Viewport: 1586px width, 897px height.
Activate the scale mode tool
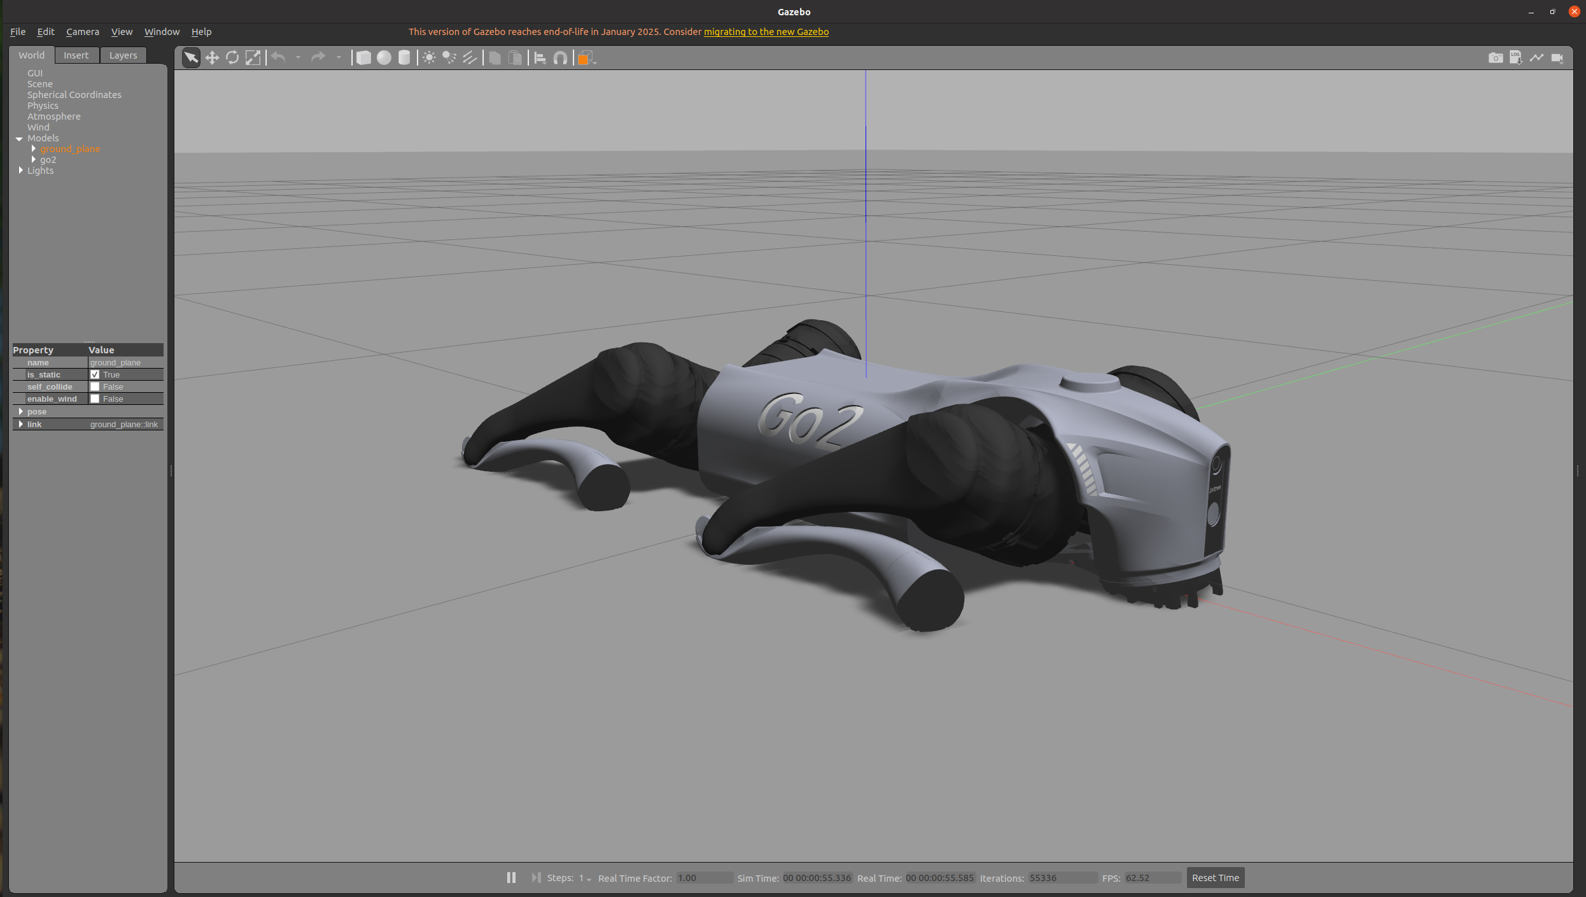pyautogui.click(x=253, y=58)
